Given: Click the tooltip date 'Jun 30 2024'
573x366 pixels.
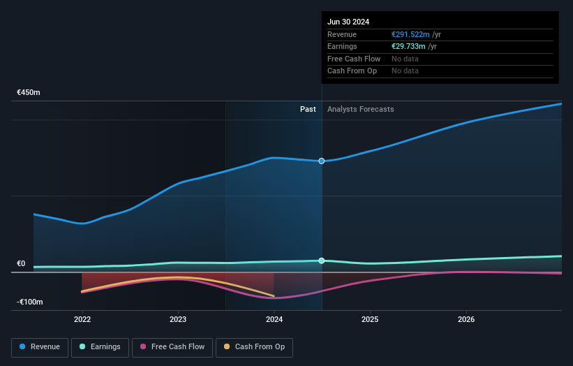Looking at the screenshot, I should (x=348, y=22).
